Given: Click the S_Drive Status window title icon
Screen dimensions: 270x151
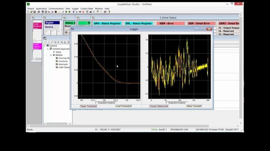Looking at the screenshot, I should pyautogui.click(x=93, y=18).
